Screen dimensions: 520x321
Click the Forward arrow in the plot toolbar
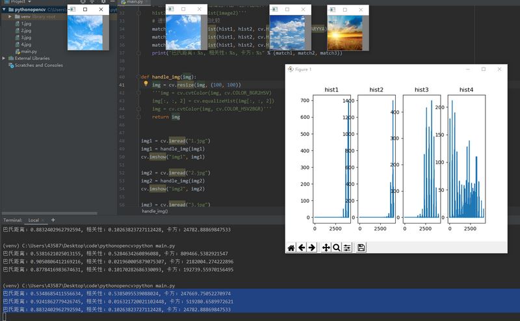pyautogui.click(x=312, y=248)
